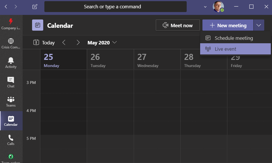This screenshot has width=272, height=163.
Task: Navigate back with the title bar arrow
Action: coord(6,7)
